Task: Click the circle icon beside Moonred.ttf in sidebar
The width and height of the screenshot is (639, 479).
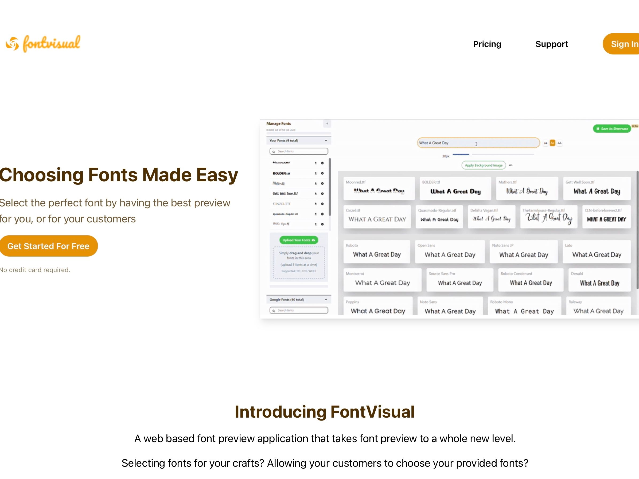Action: (322, 163)
